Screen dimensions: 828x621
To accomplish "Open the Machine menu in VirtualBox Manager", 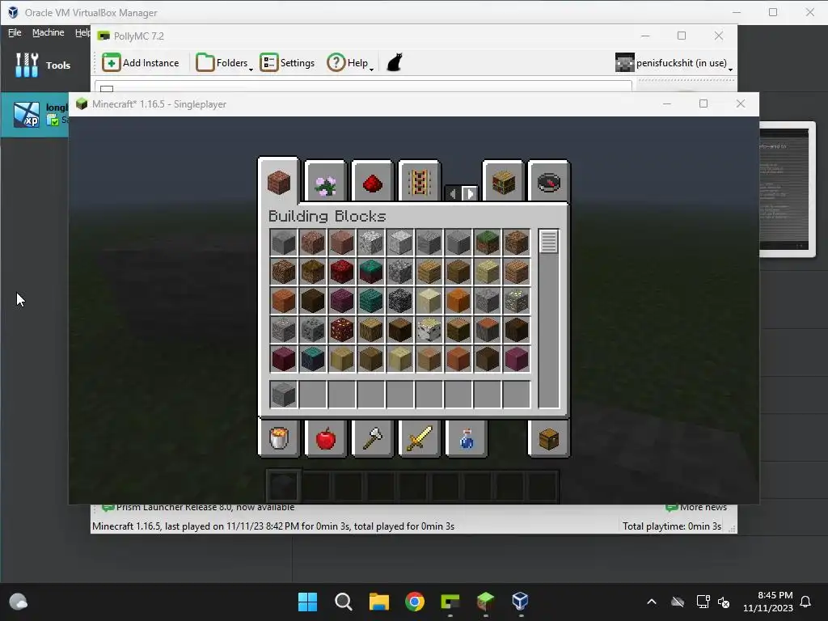I will pos(48,32).
